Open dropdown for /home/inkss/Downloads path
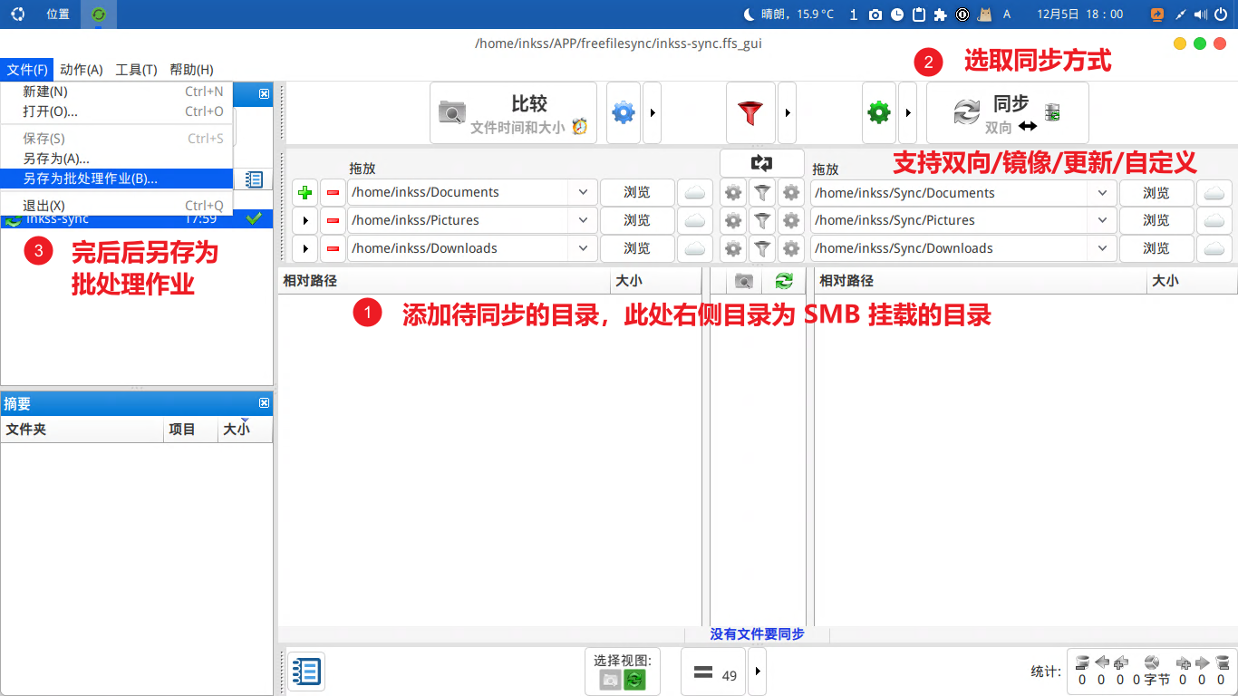This screenshot has width=1238, height=696. 582,248
